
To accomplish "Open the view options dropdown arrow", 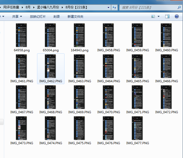I will 158,16.
